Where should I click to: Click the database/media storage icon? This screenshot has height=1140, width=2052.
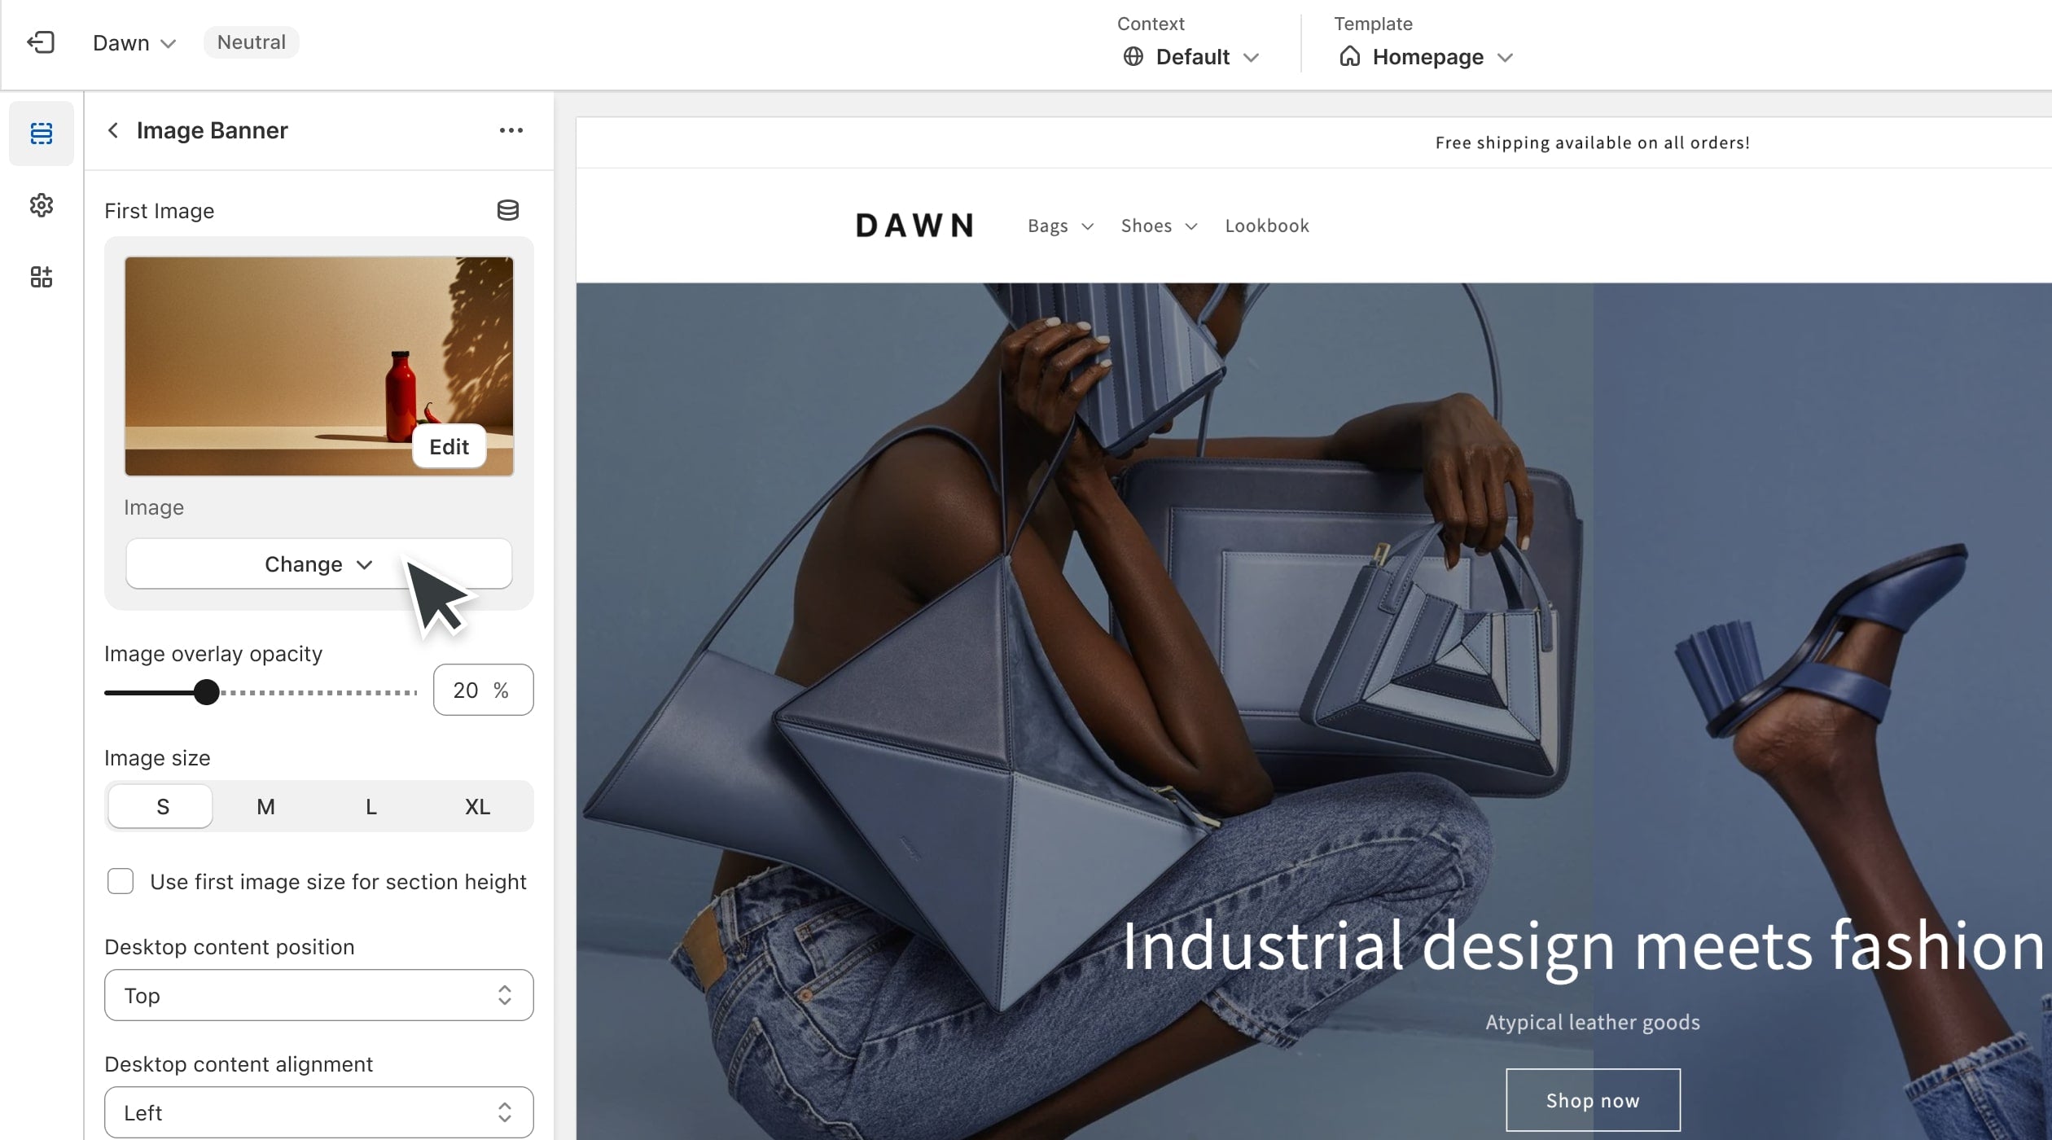pos(508,211)
